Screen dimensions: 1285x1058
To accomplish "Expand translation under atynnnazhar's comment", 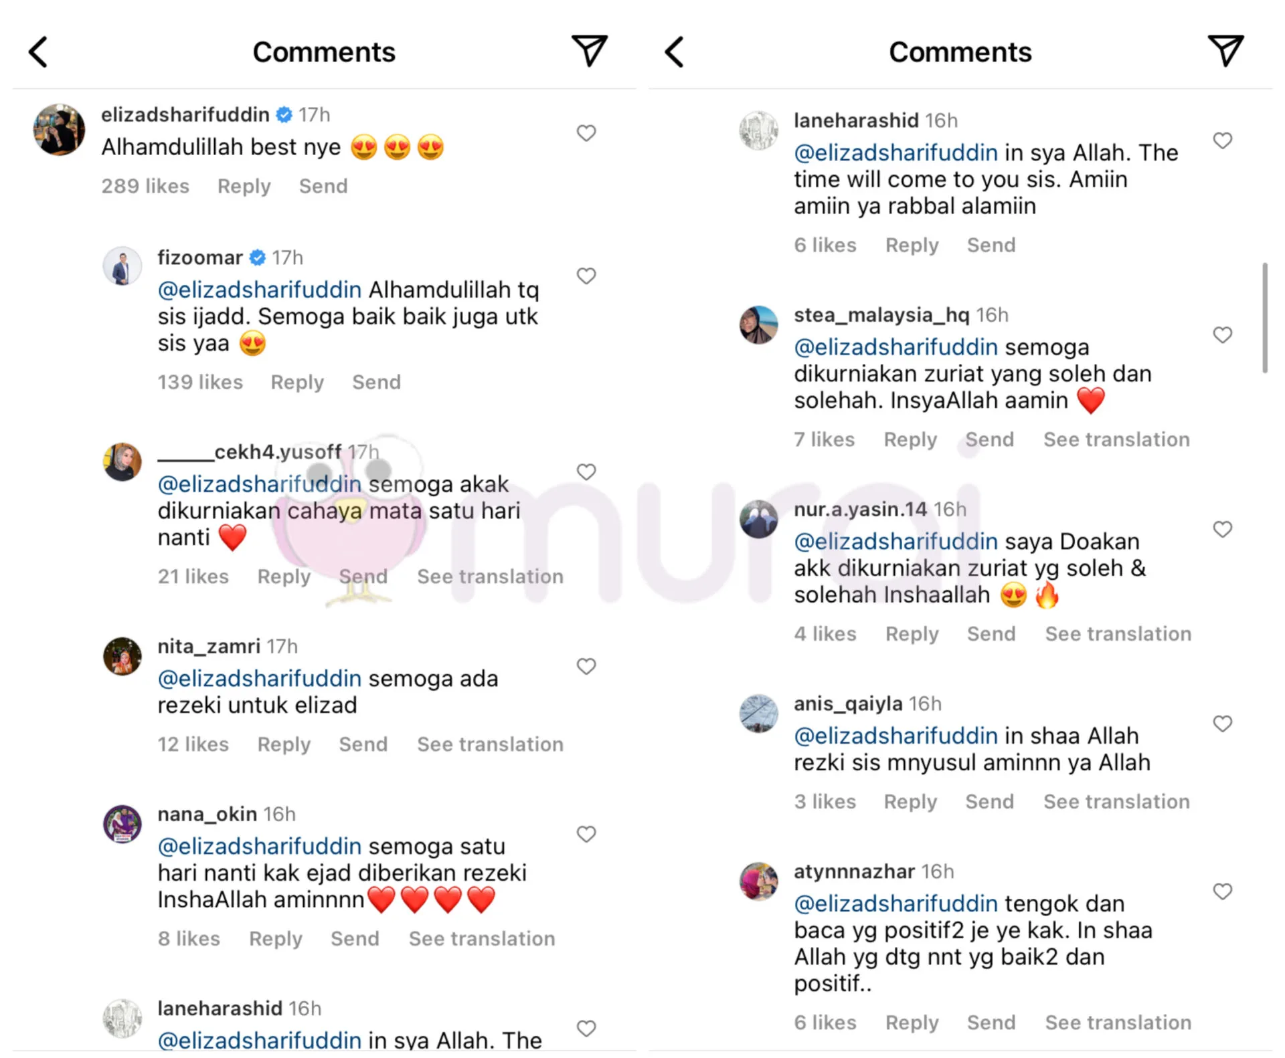I will coord(1118,1023).
